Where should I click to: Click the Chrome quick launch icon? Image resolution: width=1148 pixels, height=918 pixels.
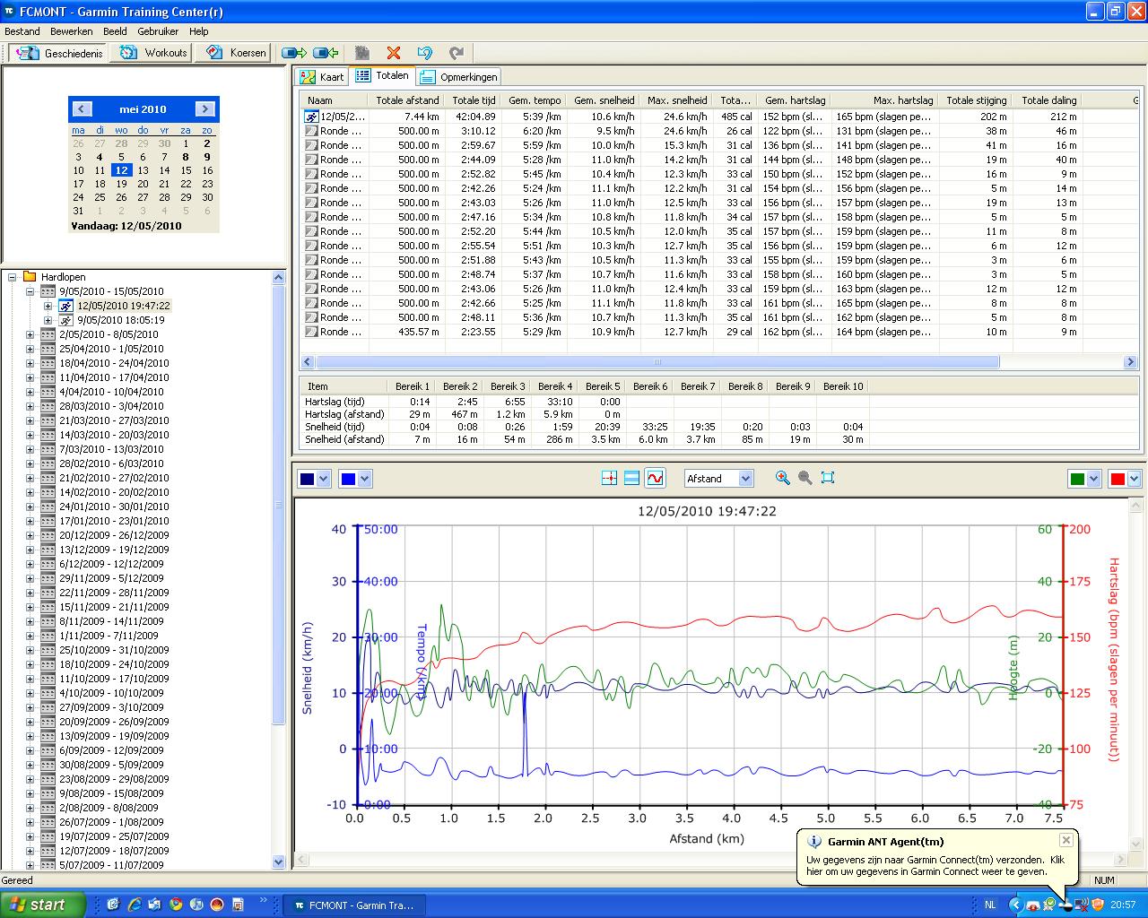click(176, 905)
